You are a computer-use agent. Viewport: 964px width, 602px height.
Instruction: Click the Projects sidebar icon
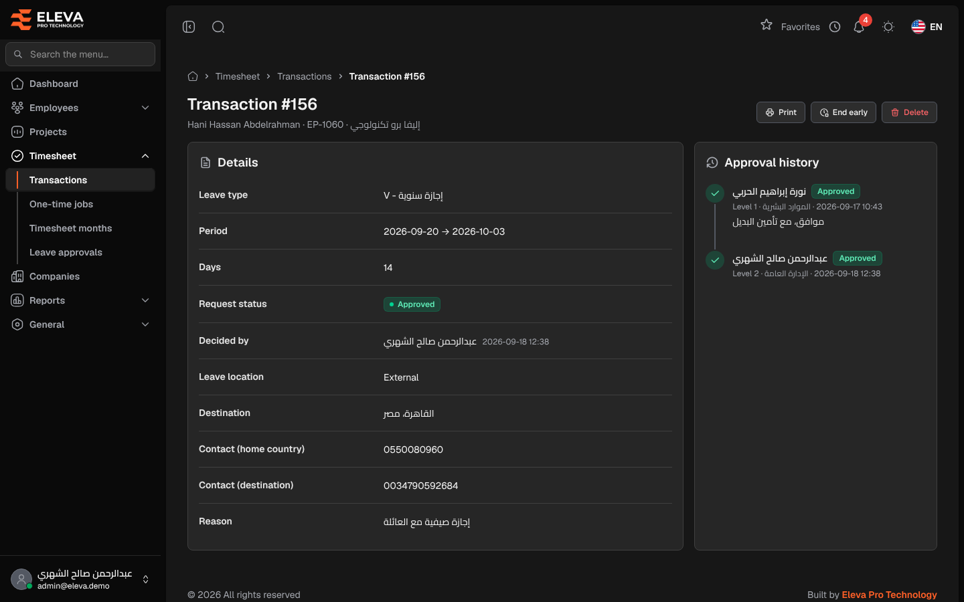[17, 132]
